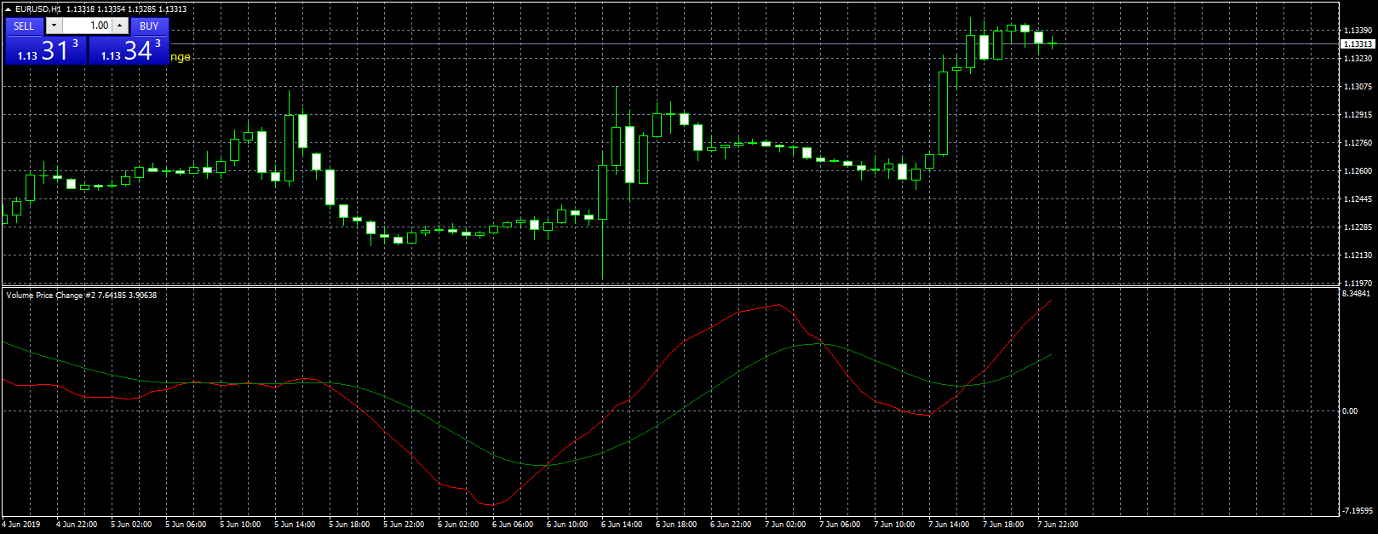Click the EURUSD,H1 chart title text
This screenshot has height=534, width=1378.
point(38,9)
